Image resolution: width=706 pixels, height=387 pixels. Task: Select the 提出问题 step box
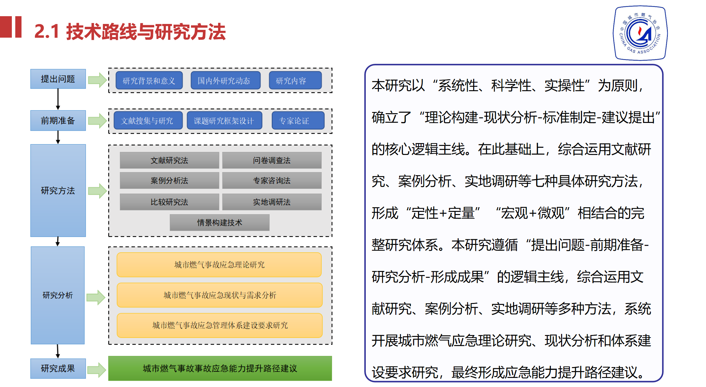(x=58, y=79)
